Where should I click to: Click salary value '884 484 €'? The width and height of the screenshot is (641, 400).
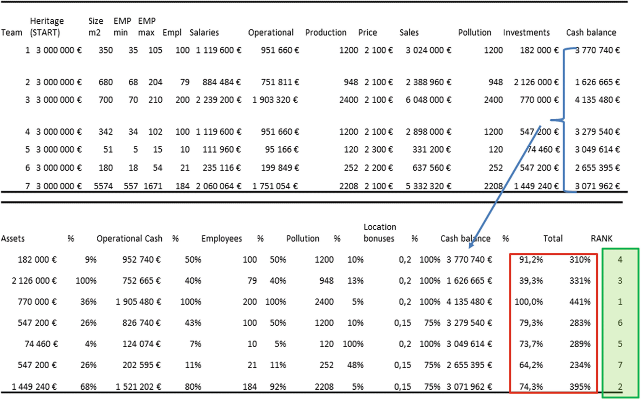(x=222, y=82)
